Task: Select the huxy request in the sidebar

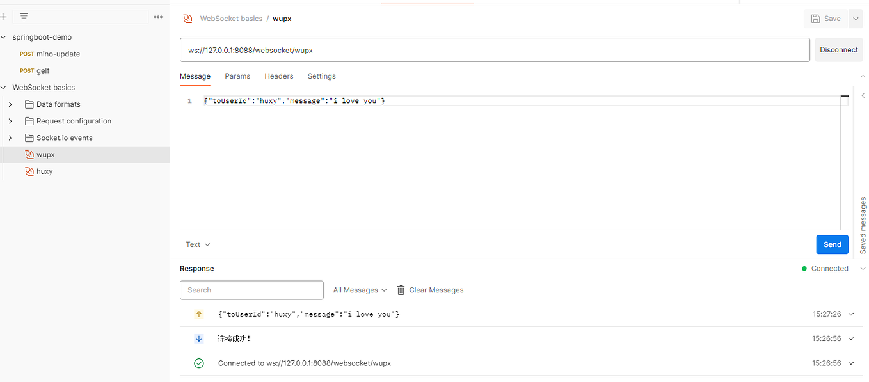Action: (45, 171)
